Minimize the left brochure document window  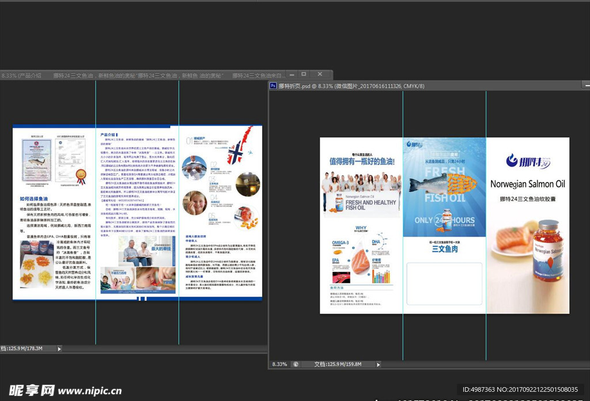click(x=293, y=74)
